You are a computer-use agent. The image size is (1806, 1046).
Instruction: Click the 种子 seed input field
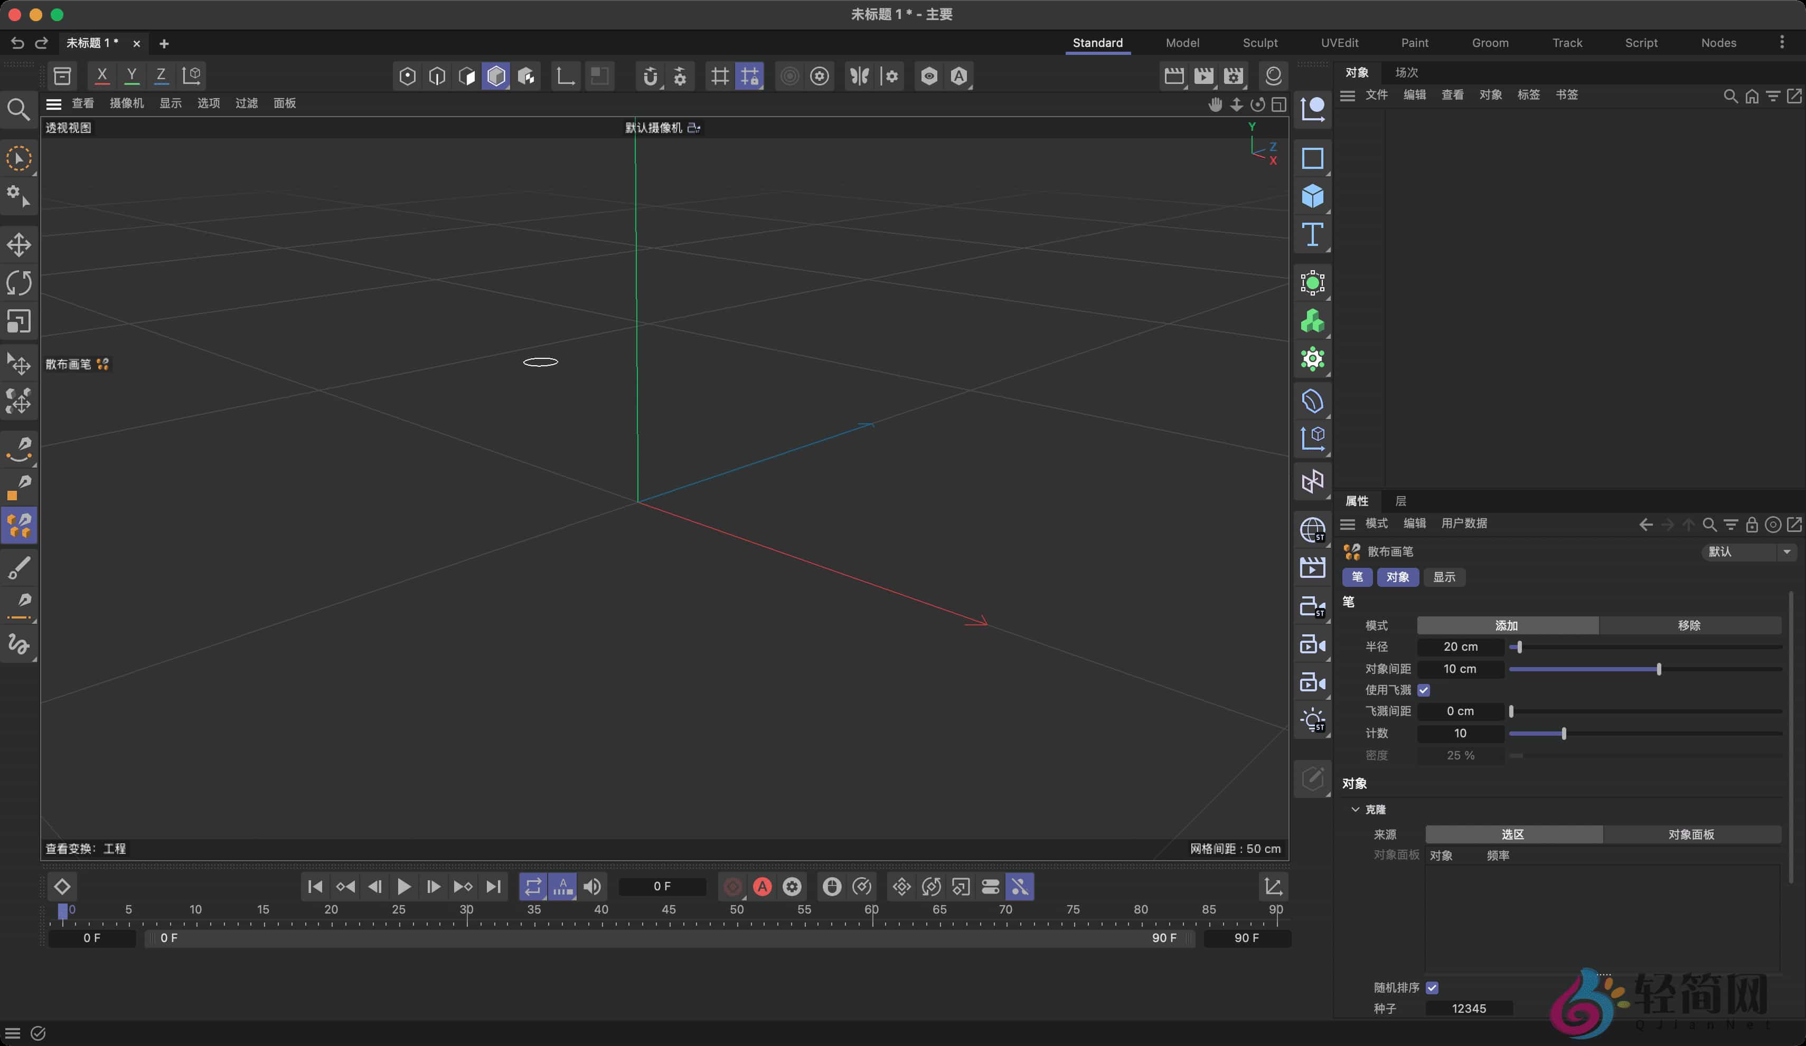coord(1470,1008)
